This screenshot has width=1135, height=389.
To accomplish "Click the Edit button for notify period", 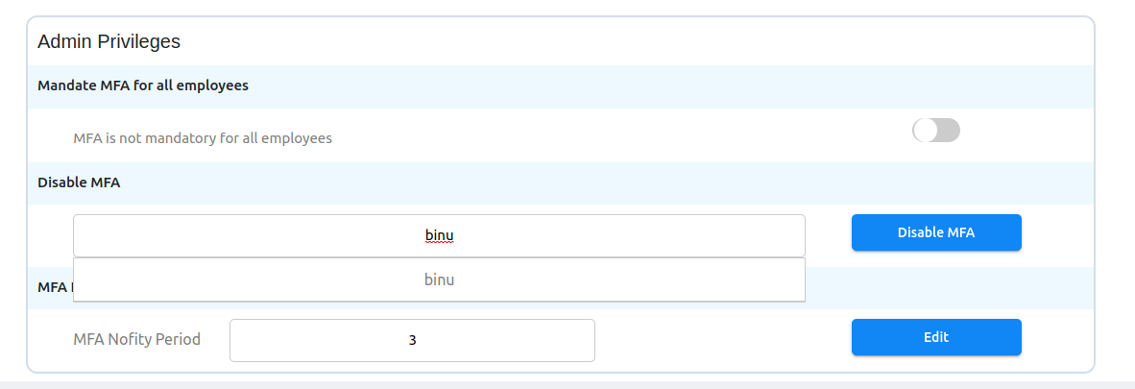I will tap(936, 337).
